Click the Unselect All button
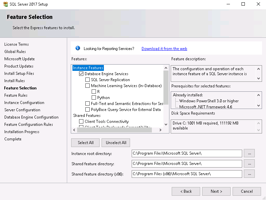This screenshot has width=266, height=200. (x=116, y=143)
